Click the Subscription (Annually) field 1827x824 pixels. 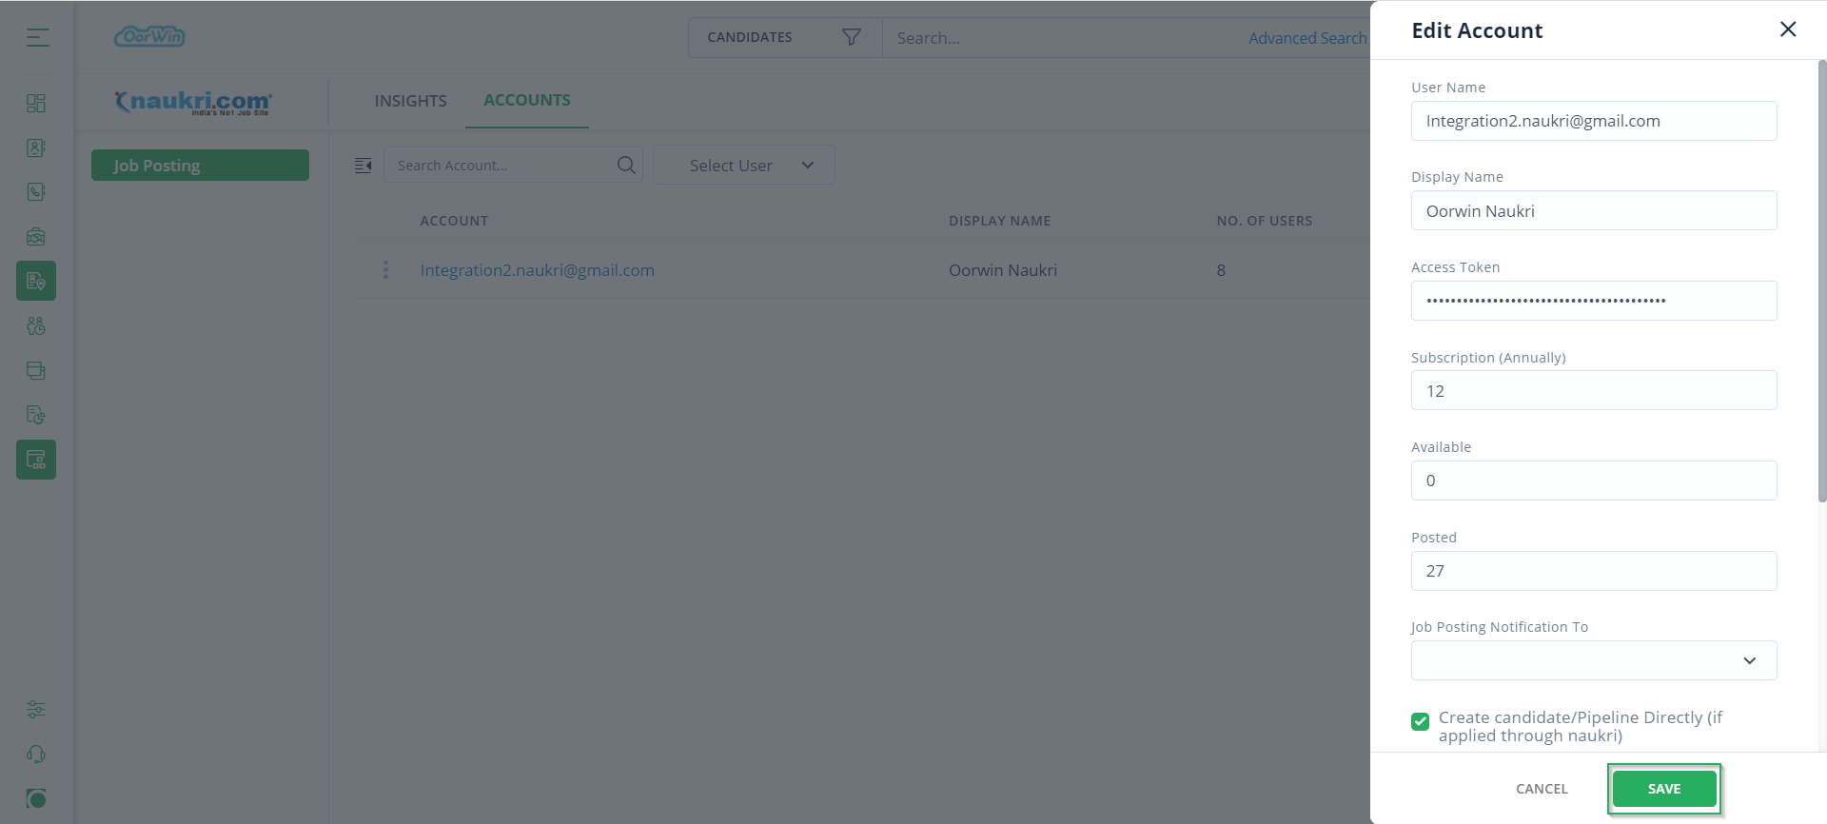pos(1594,390)
